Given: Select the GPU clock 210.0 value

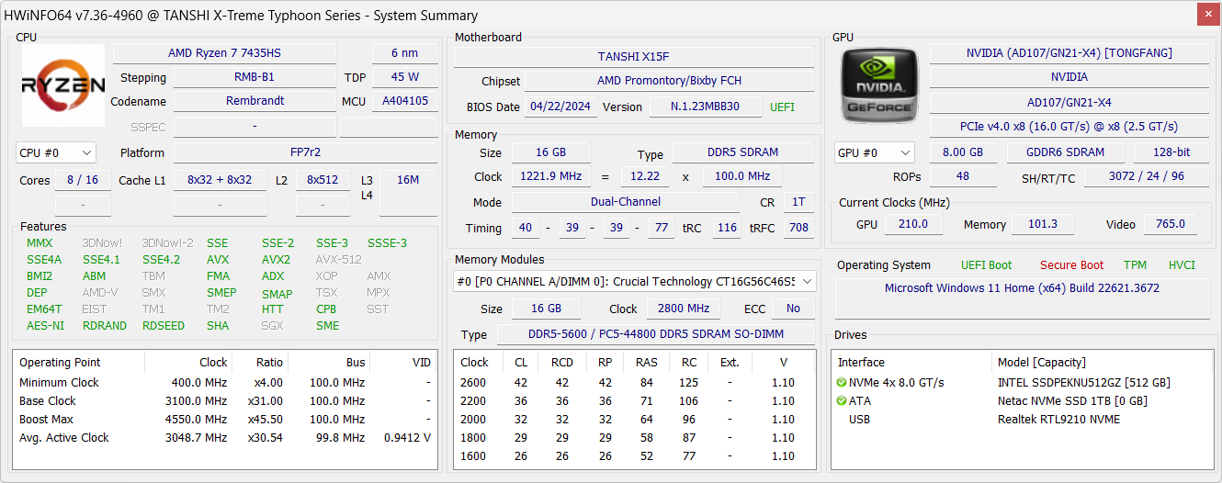Looking at the screenshot, I should [912, 224].
